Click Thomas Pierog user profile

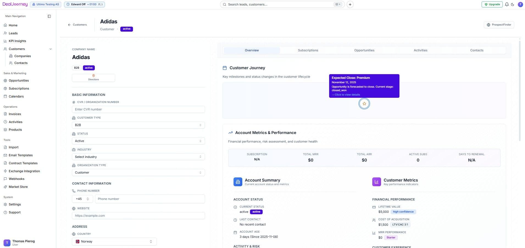[19, 243]
